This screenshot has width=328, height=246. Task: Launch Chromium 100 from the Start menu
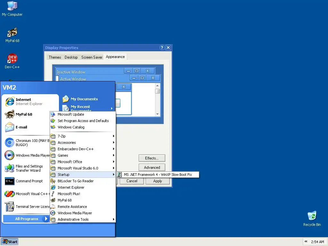tap(27, 143)
